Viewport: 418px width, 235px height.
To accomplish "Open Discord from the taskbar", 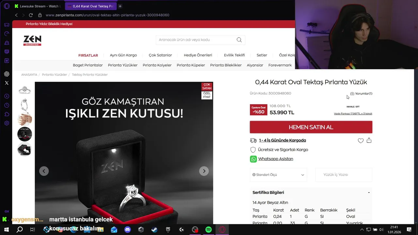I will click(x=127, y=229).
